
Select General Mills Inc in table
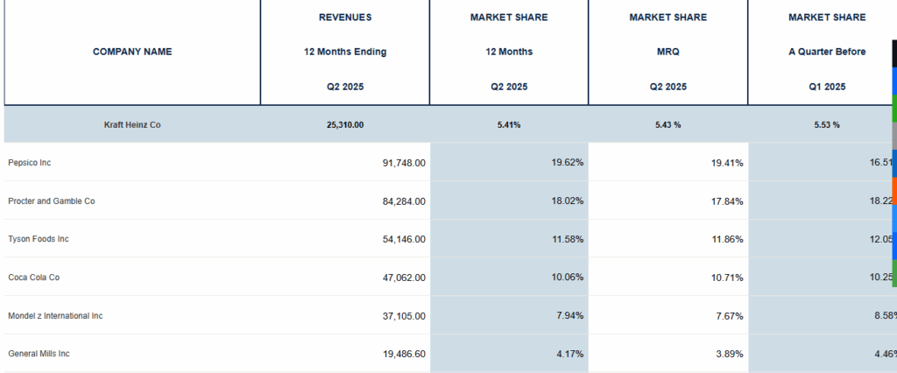coord(39,354)
